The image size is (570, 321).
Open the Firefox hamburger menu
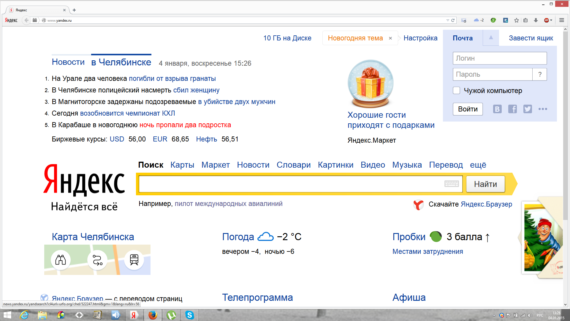click(x=562, y=20)
